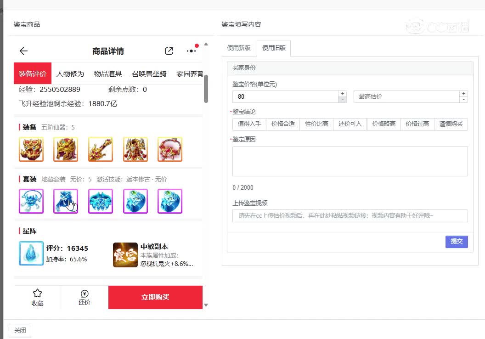Click the 鉴宝价格 input showing 80
Screen dimensions: 485x339
[286, 96]
